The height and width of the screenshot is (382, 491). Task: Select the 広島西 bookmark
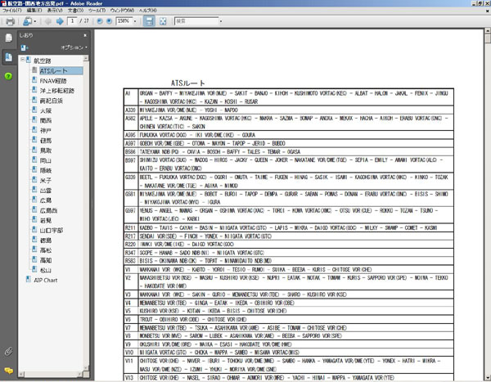tap(48, 210)
